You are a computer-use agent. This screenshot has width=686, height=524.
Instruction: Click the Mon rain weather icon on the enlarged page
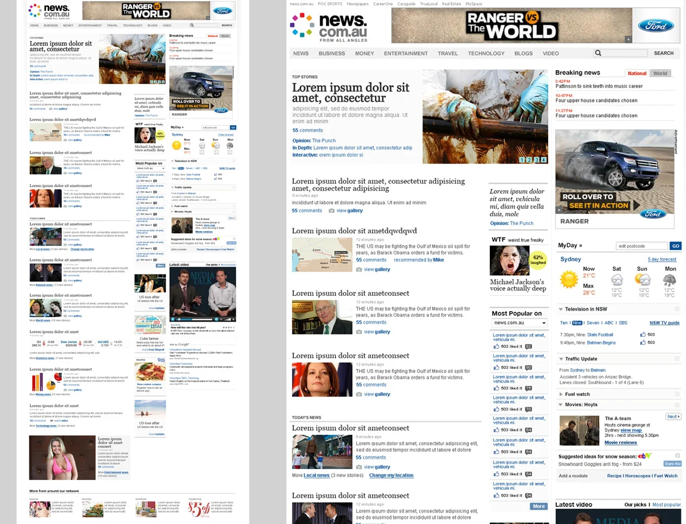point(669,280)
